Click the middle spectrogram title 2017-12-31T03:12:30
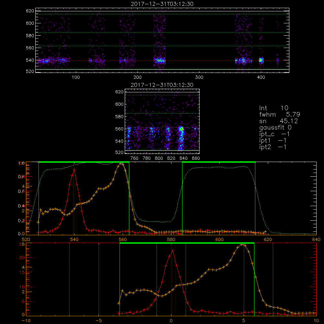 click(162, 85)
